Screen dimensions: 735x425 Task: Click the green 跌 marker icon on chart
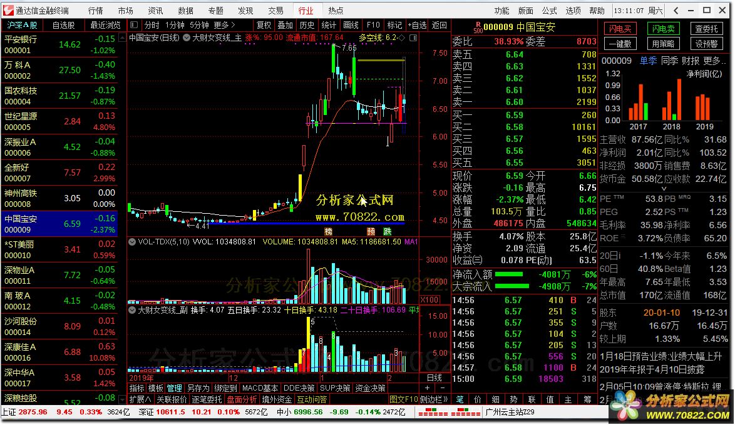[387, 231]
